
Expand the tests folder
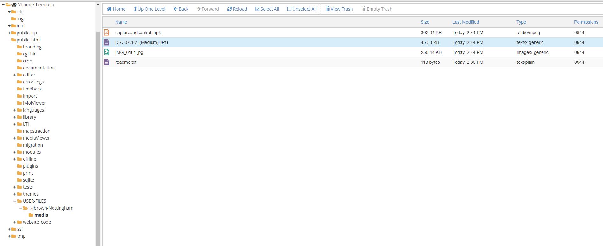pyautogui.click(x=15, y=187)
